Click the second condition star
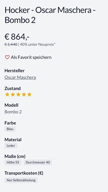Image resolution: width=108 pixels, height=192 pixels. [x=13, y=94]
